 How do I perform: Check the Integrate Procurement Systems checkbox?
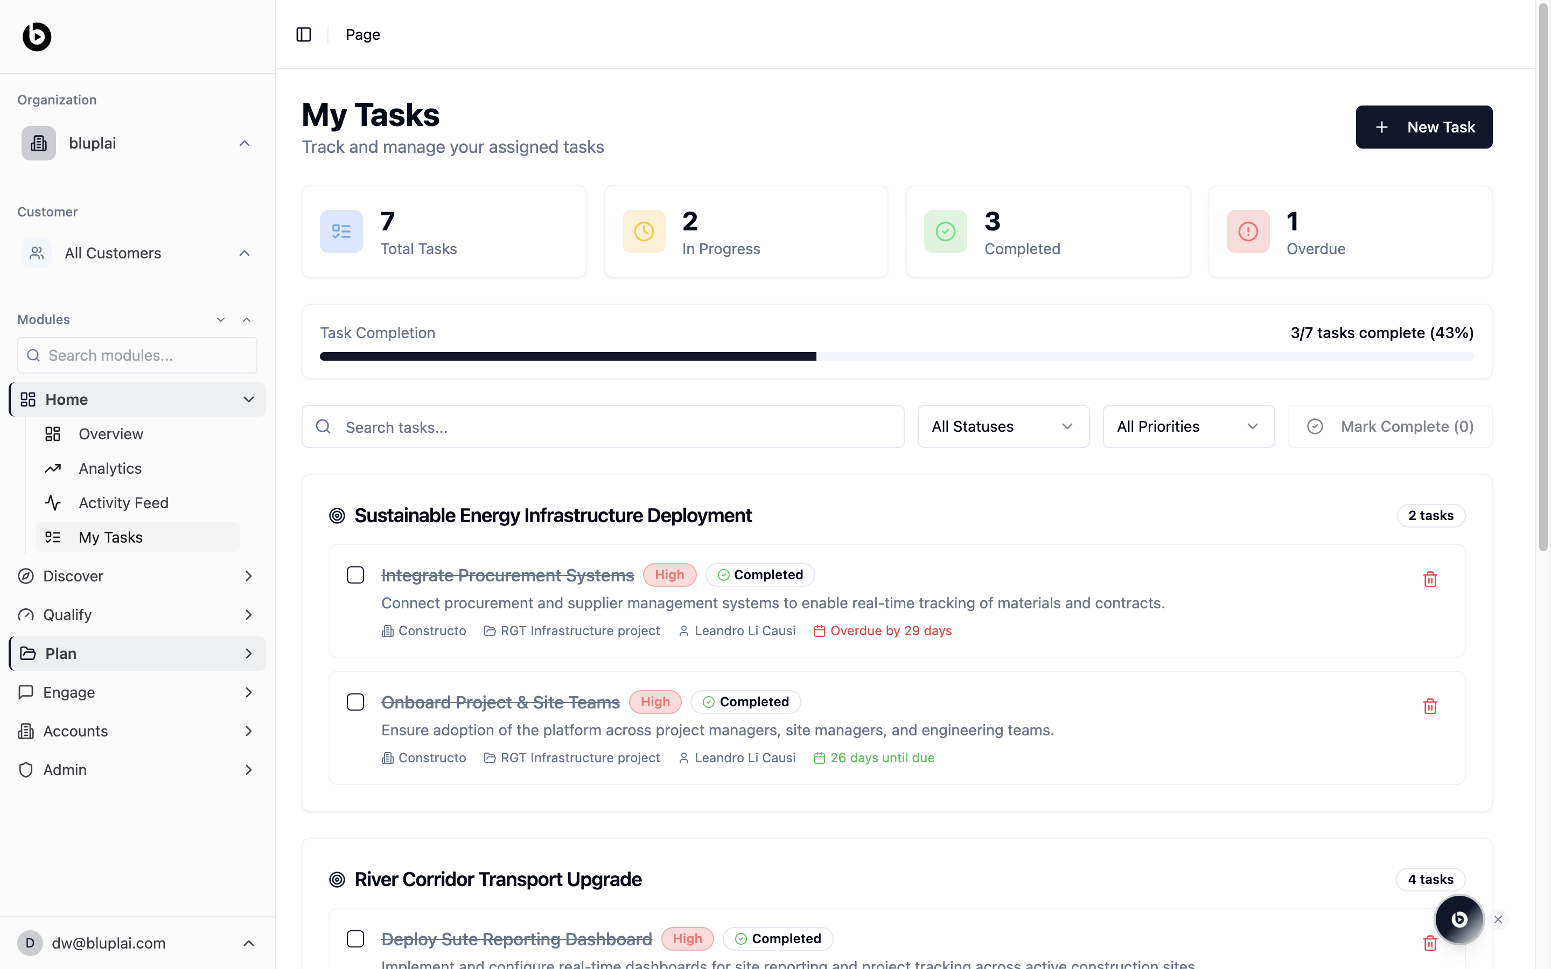tap(355, 575)
